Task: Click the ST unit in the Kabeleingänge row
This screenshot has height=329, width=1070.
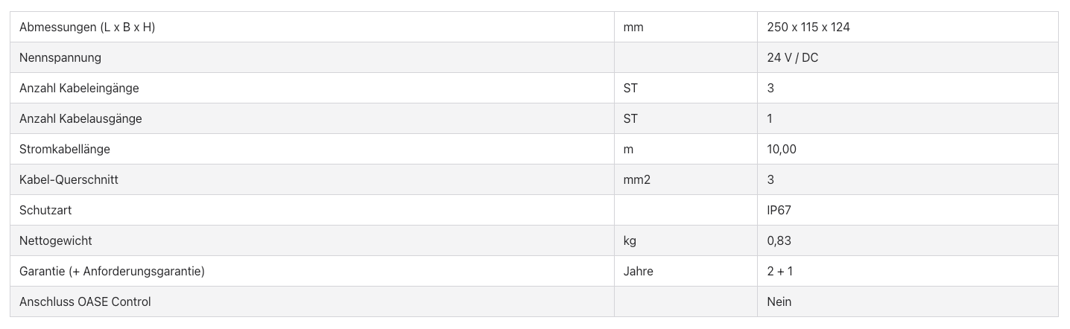Action: (630, 89)
